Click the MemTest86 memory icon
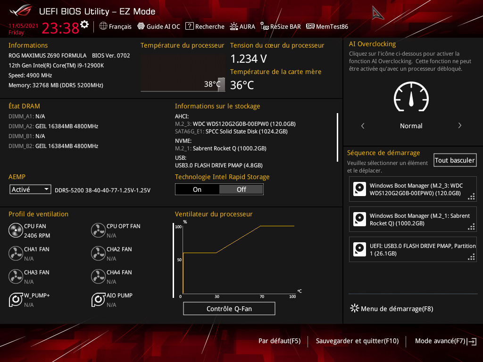 pyautogui.click(x=310, y=26)
